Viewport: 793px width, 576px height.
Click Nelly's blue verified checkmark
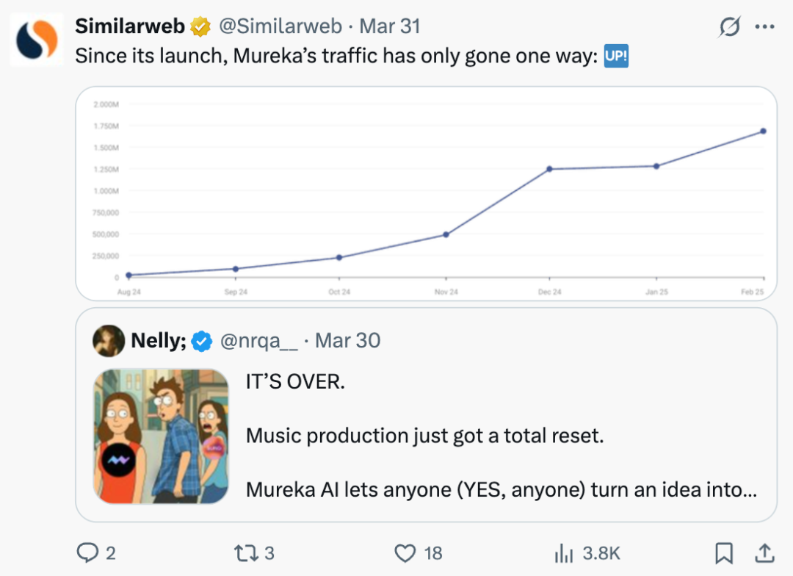[202, 341]
